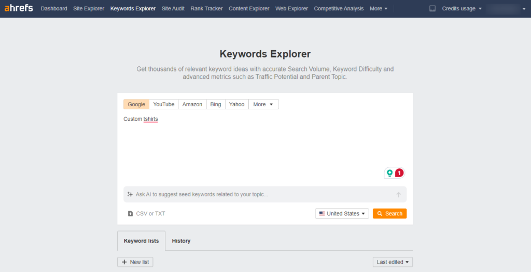Open Site Audit tool
Viewport: 531px width, 272px height.
[x=173, y=8]
